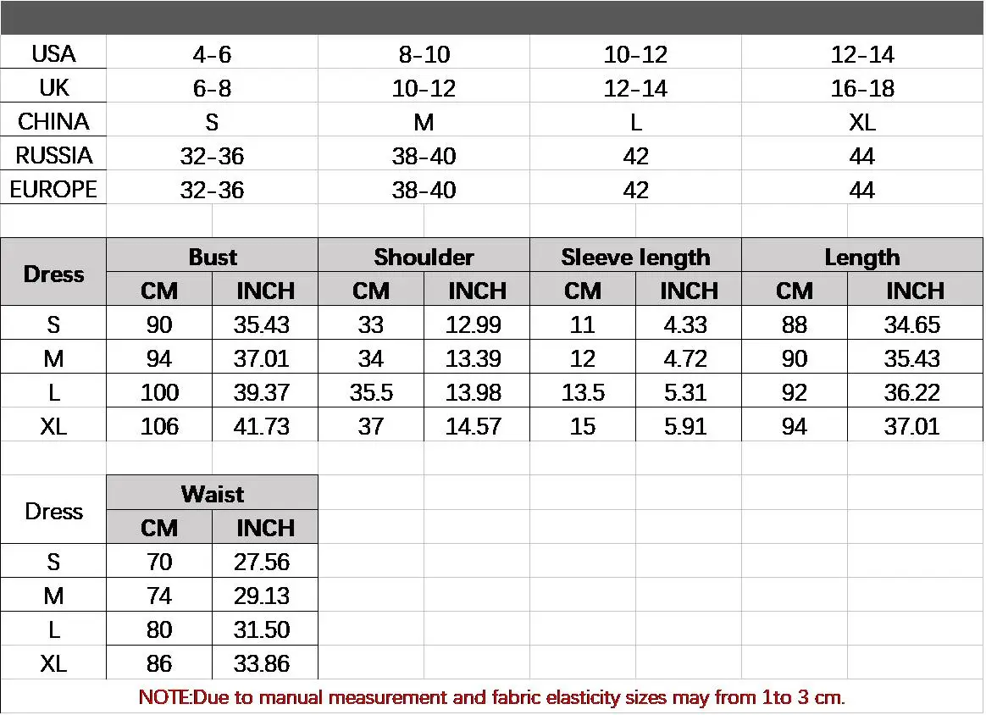Click the Sleeve length header cell
The height and width of the screenshot is (715, 986).
click(635, 257)
